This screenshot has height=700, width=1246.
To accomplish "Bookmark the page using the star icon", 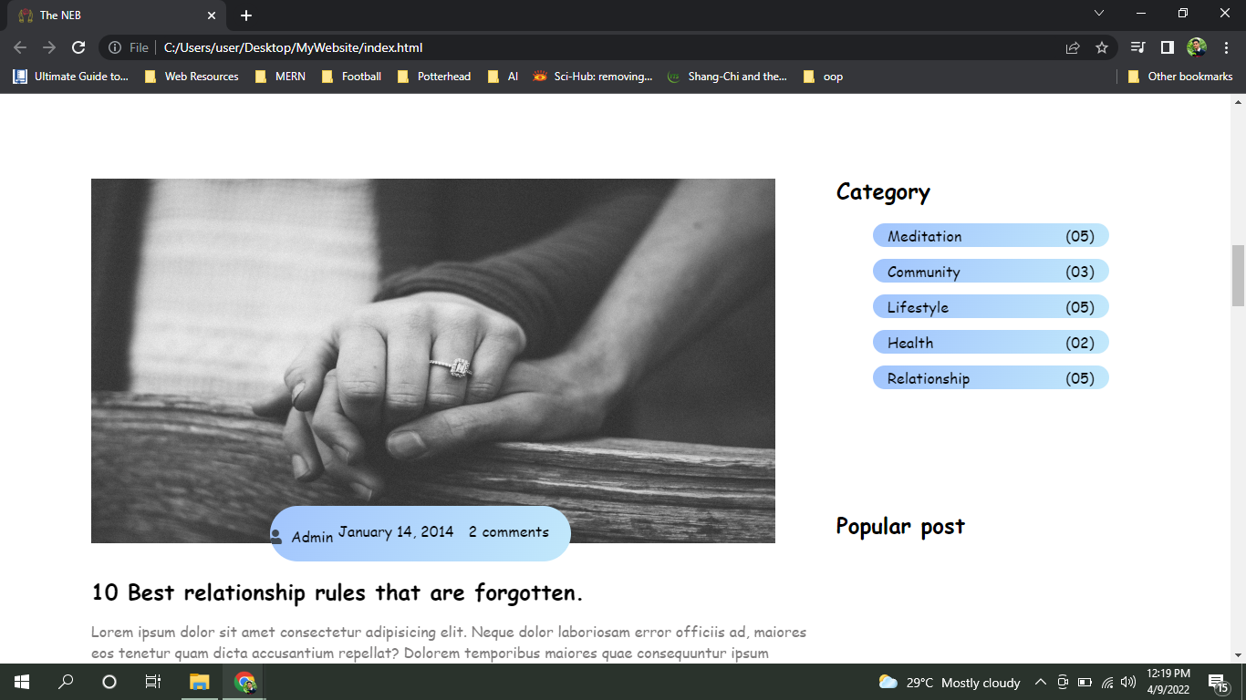I will coord(1101,46).
